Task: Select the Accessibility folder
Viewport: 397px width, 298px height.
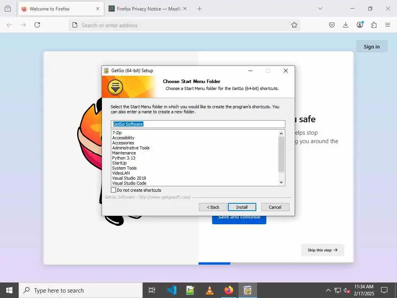Action: [x=123, y=138]
